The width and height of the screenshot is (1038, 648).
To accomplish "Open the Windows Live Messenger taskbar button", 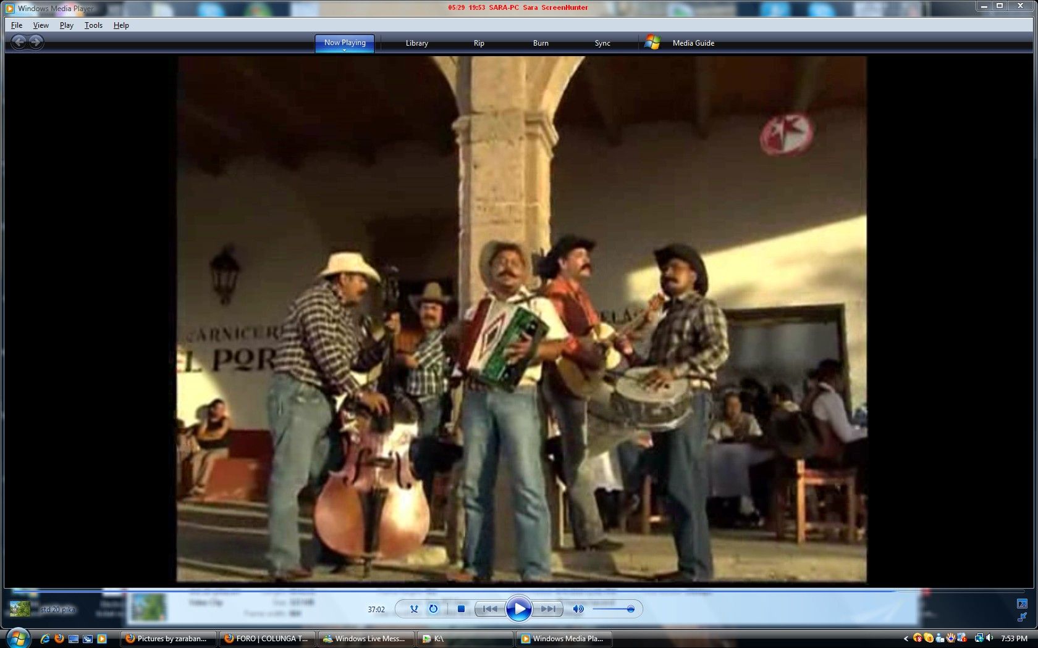I will pyautogui.click(x=364, y=639).
